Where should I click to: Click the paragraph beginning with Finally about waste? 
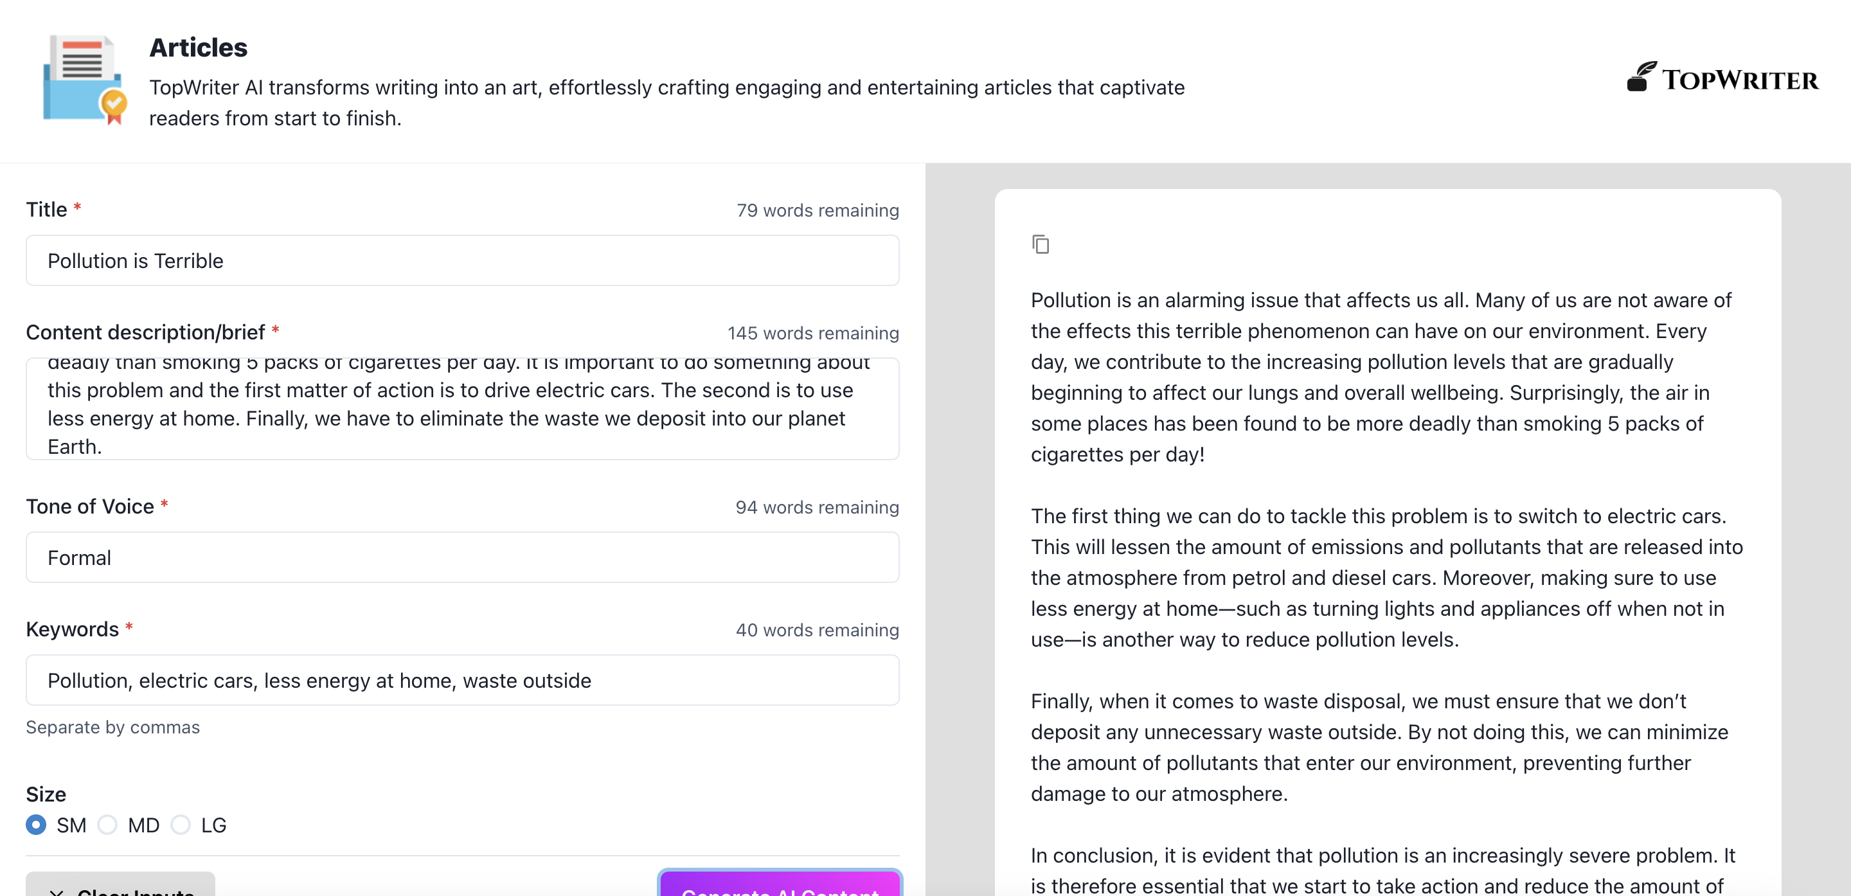(1380, 748)
